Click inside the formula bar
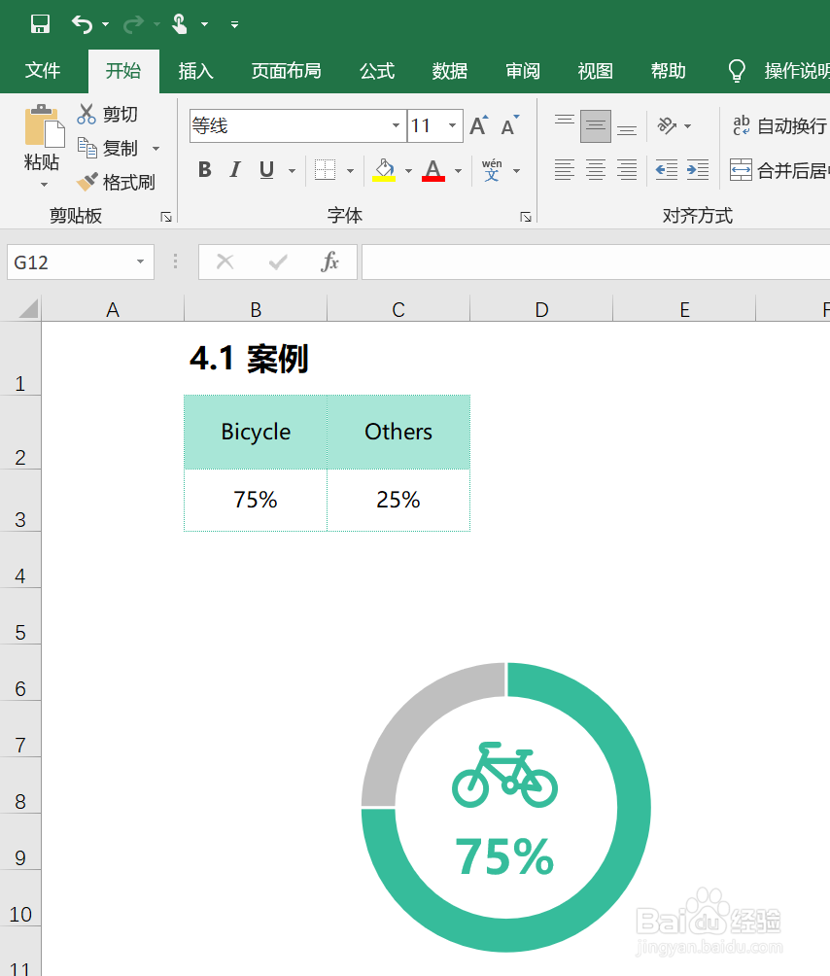The image size is (830, 976). (x=596, y=262)
